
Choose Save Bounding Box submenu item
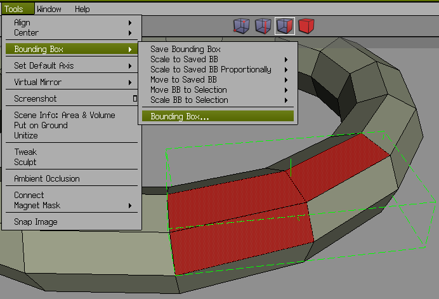218,49
